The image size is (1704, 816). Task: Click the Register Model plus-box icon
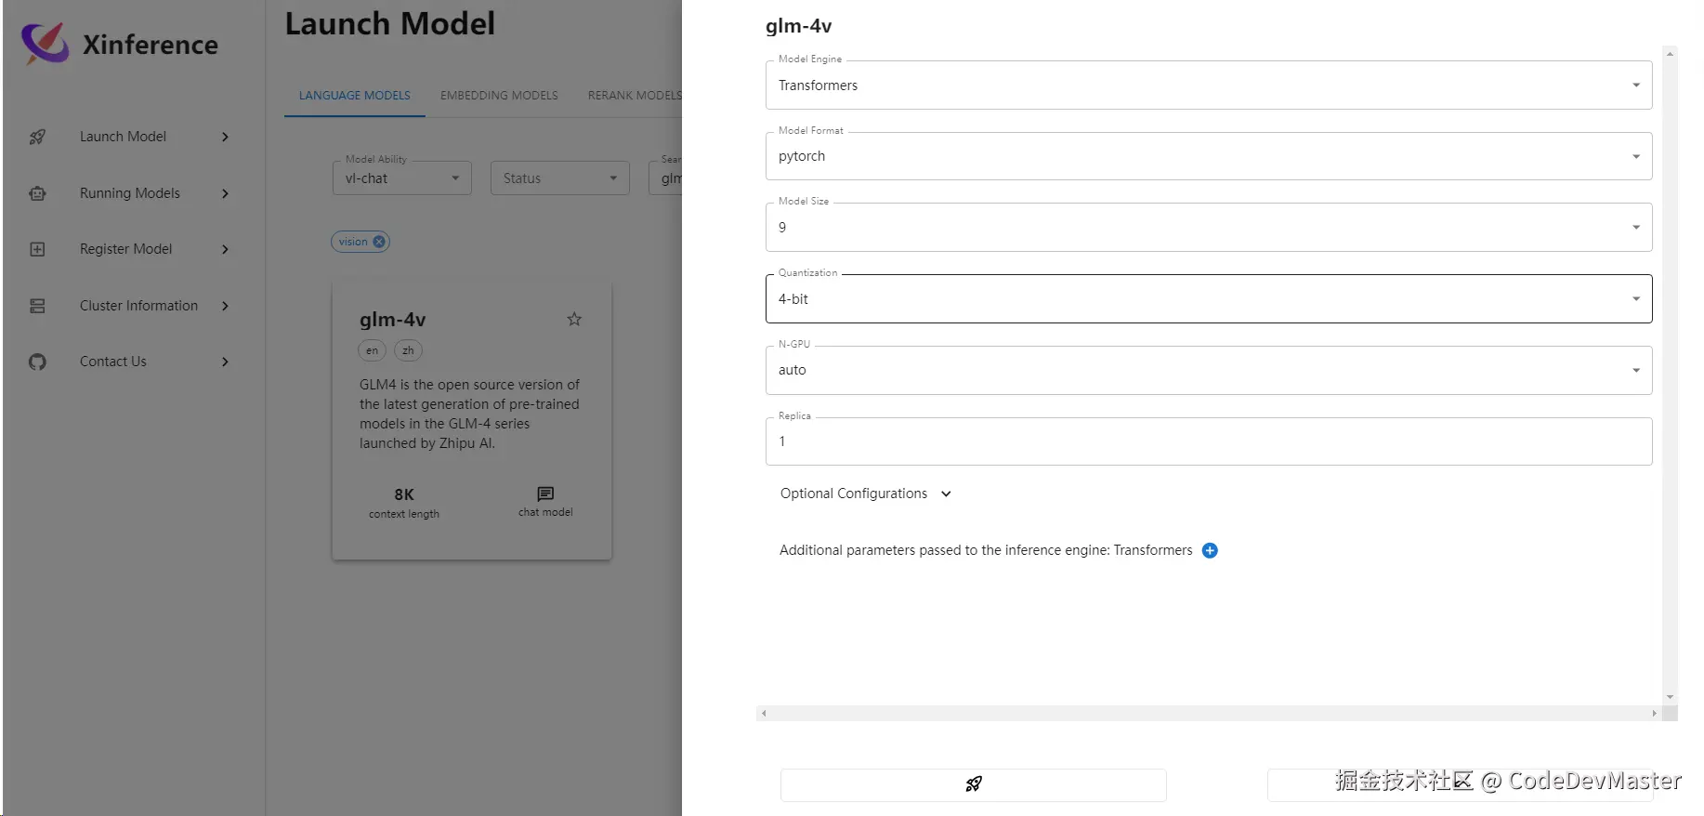pyautogui.click(x=37, y=249)
